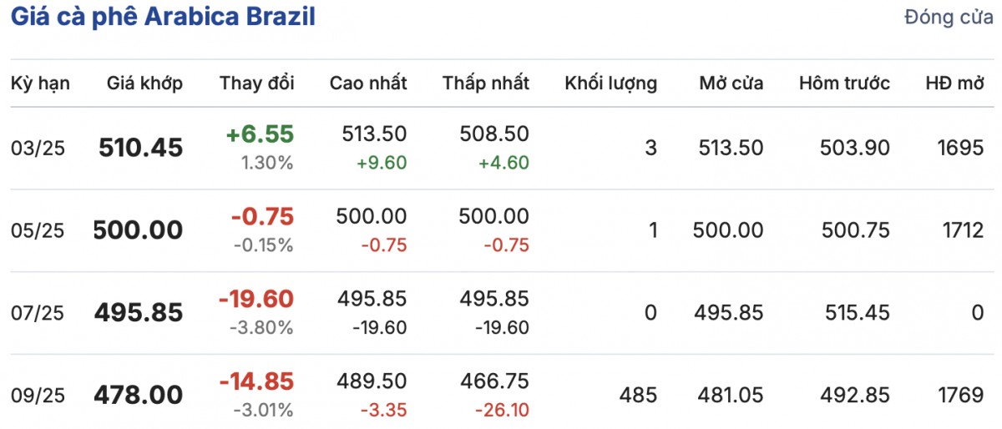Click the "Hôm trước" column header
This screenshot has width=1002, height=429.
[844, 83]
